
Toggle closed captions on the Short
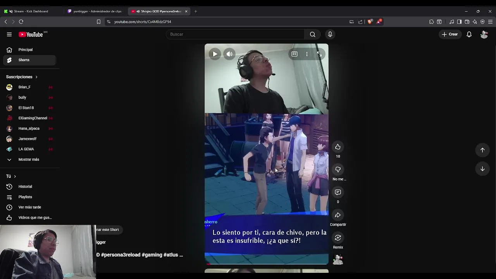294,54
